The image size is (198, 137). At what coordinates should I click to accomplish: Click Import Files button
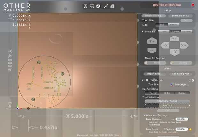155,74
